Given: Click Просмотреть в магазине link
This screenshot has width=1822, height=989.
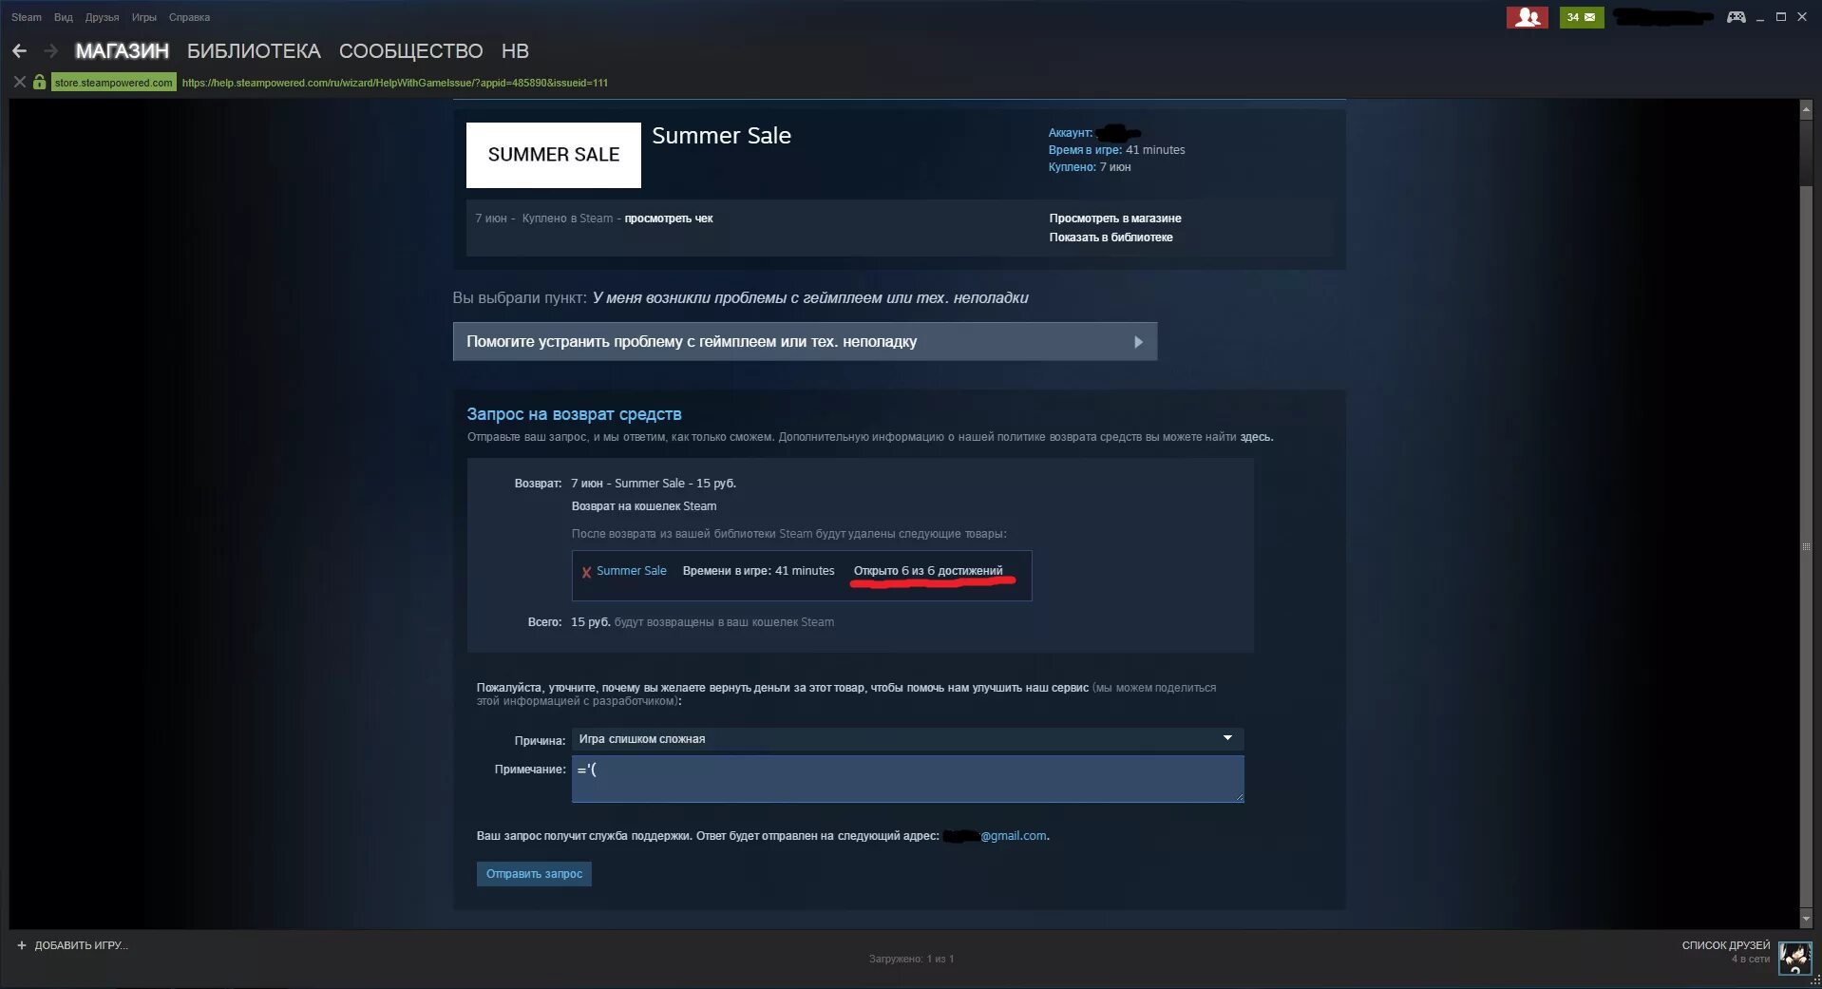Looking at the screenshot, I should coord(1114,219).
